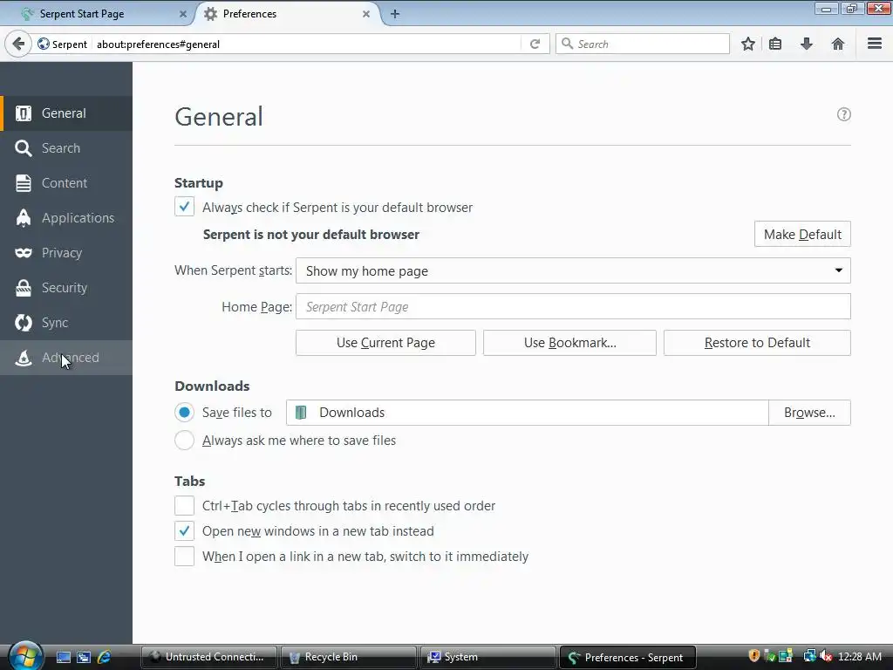893x670 pixels.
Task: Click the Make Default button
Action: point(802,234)
